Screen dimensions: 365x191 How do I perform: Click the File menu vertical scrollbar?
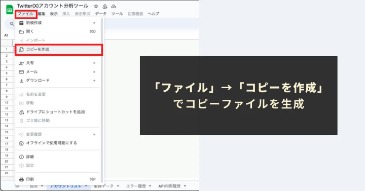click(102, 100)
